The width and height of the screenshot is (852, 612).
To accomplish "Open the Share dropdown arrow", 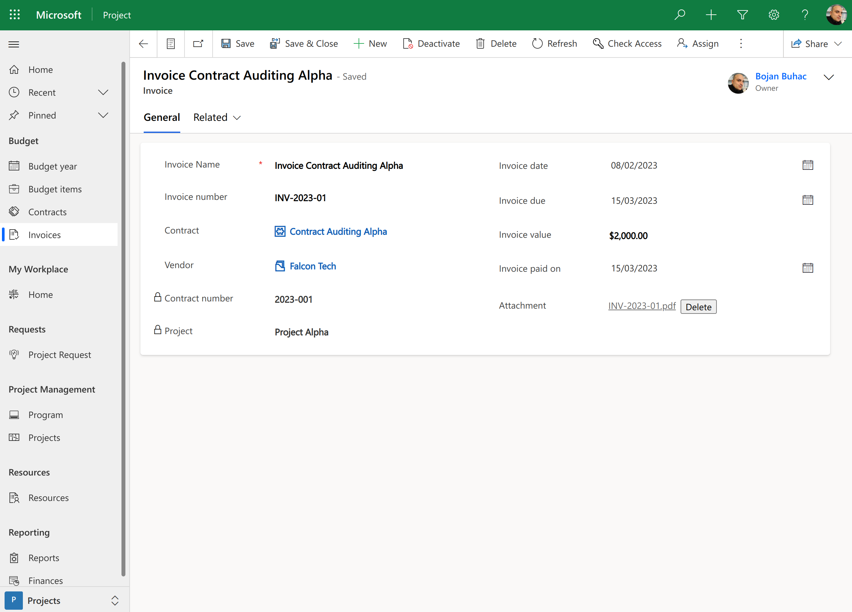I will coord(838,44).
